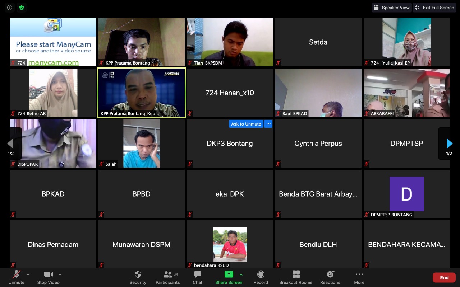Switch to Speaker View
460x287 pixels.
point(391,8)
